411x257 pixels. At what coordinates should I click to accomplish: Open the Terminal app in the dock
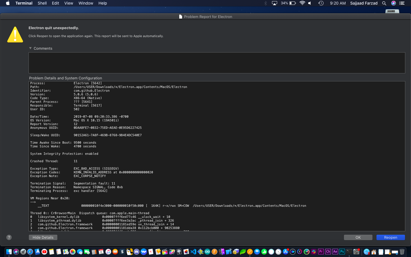[348, 252]
